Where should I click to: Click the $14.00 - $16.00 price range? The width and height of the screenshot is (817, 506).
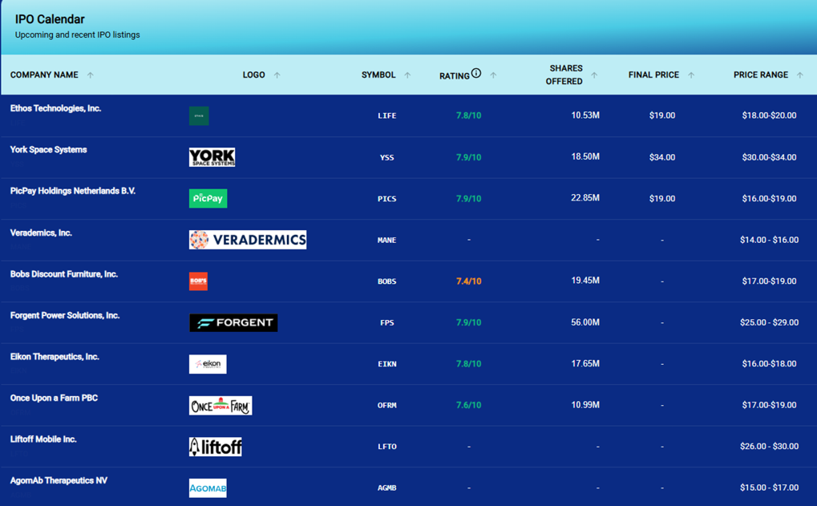770,241
